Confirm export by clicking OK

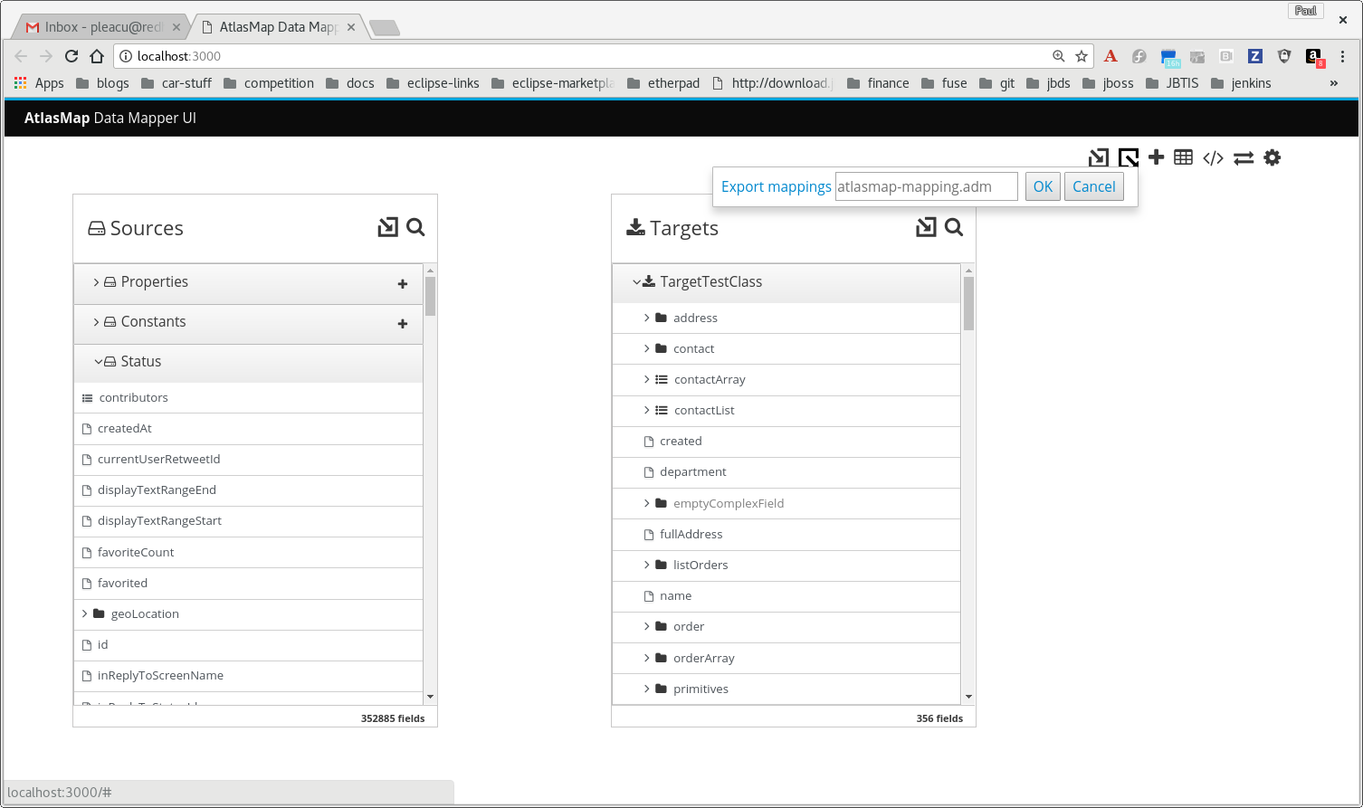tap(1042, 186)
